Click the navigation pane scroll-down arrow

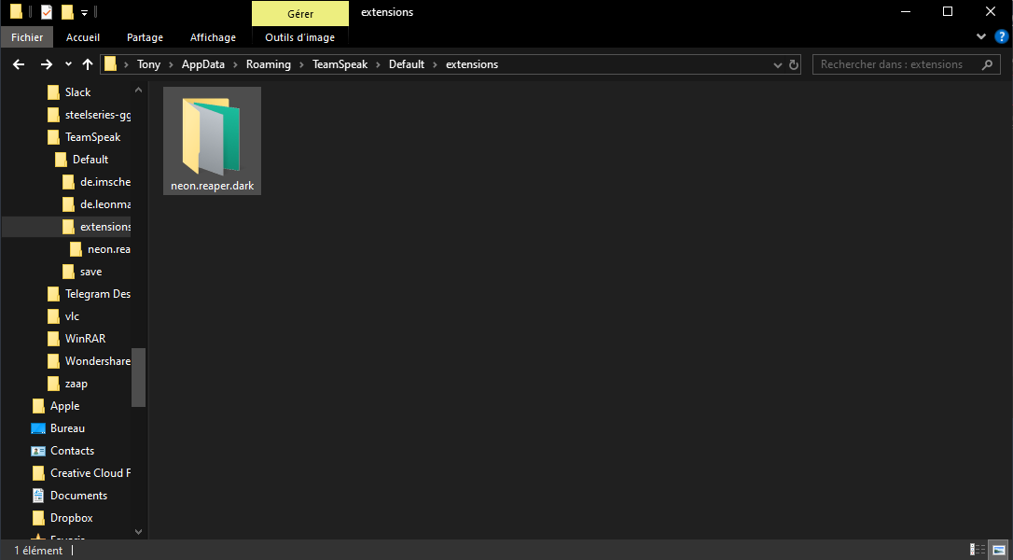139,532
